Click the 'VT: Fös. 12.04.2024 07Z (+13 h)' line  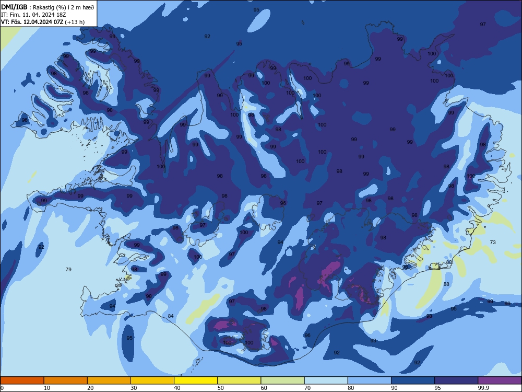click(x=43, y=22)
